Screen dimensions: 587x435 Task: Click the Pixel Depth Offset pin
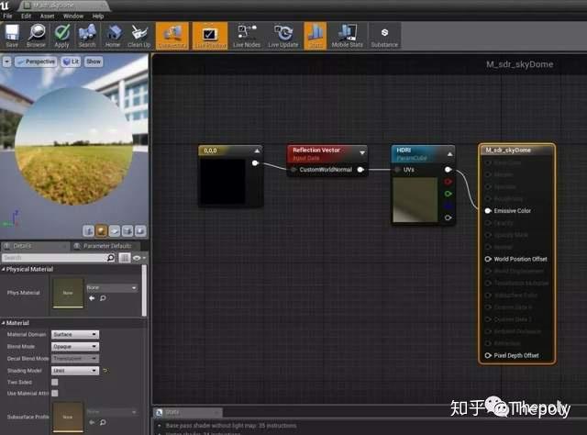[488, 355]
